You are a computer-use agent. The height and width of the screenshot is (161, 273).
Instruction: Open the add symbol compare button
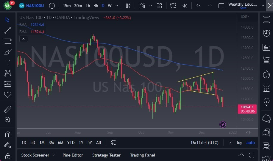[52, 6]
